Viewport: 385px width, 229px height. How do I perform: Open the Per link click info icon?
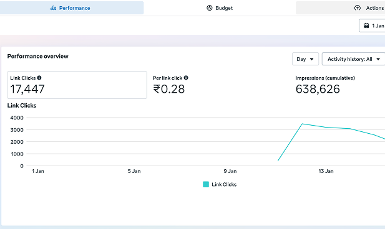coord(186,78)
